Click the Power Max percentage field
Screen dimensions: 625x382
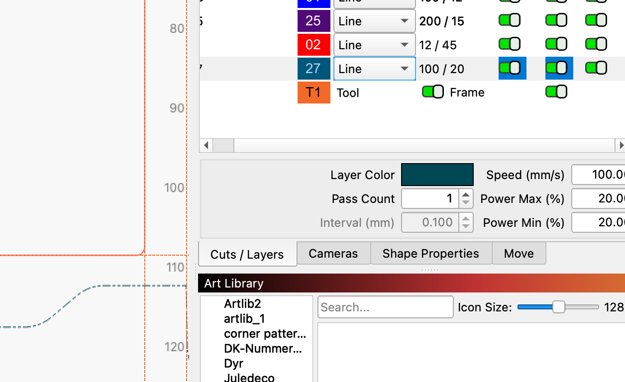point(600,199)
